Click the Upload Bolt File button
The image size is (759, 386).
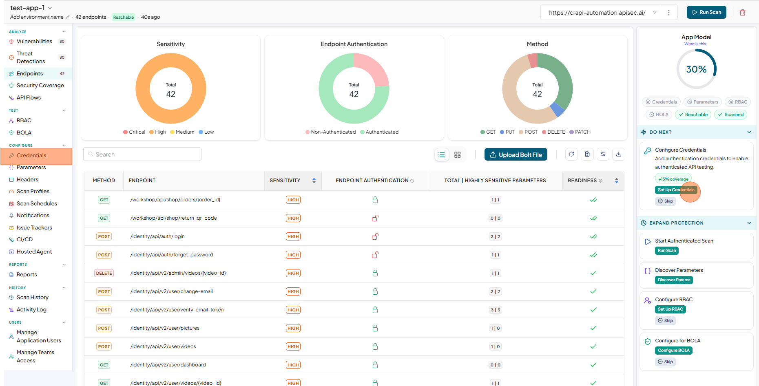point(516,154)
